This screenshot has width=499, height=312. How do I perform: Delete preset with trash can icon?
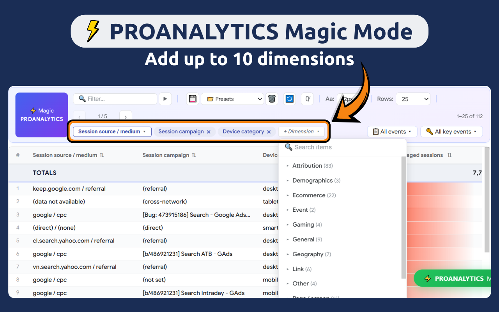272,99
